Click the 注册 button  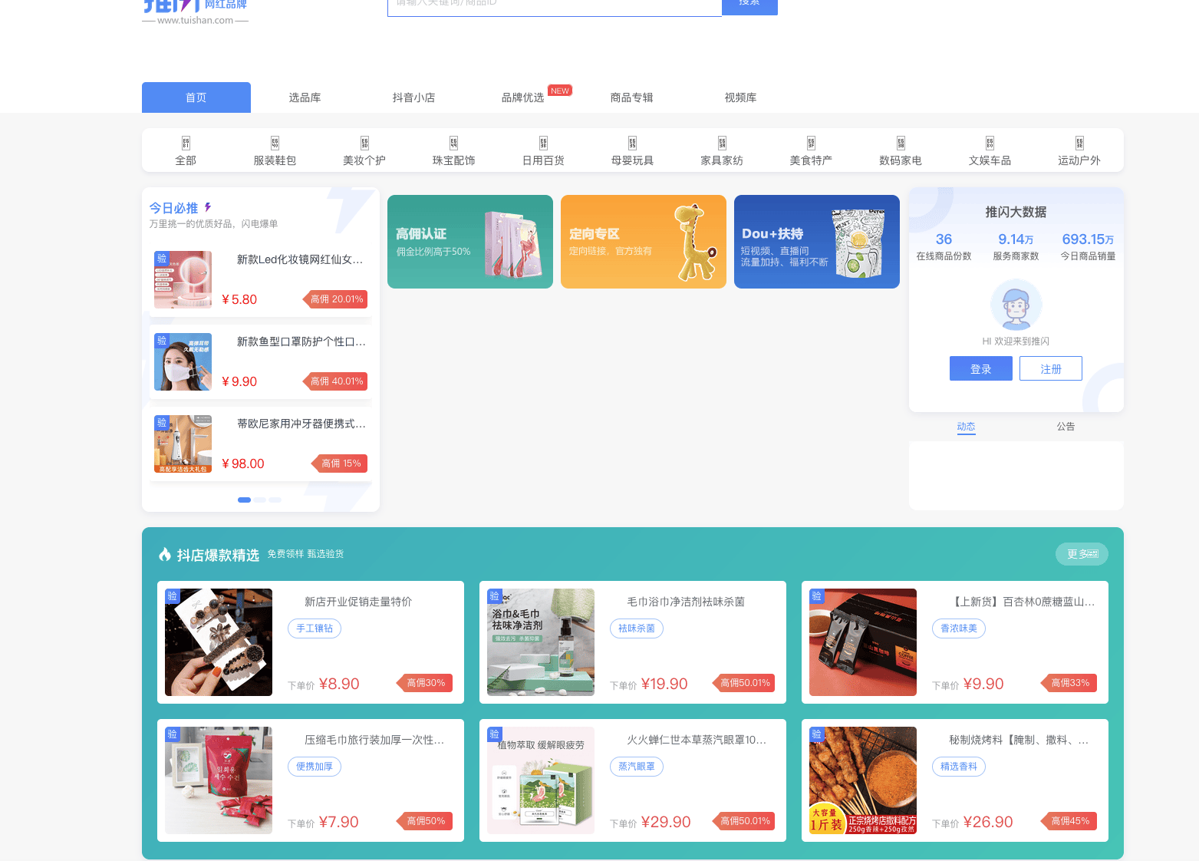click(1051, 368)
